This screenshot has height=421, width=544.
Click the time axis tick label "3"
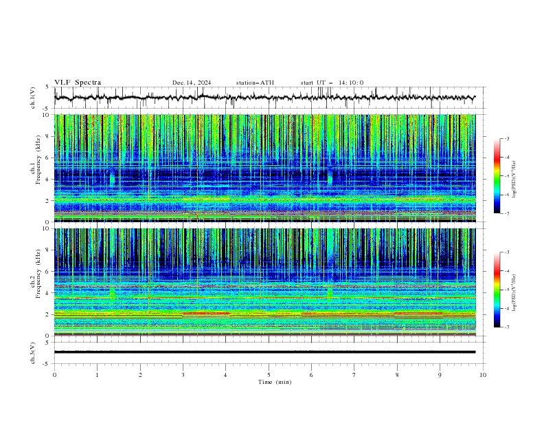pos(183,375)
